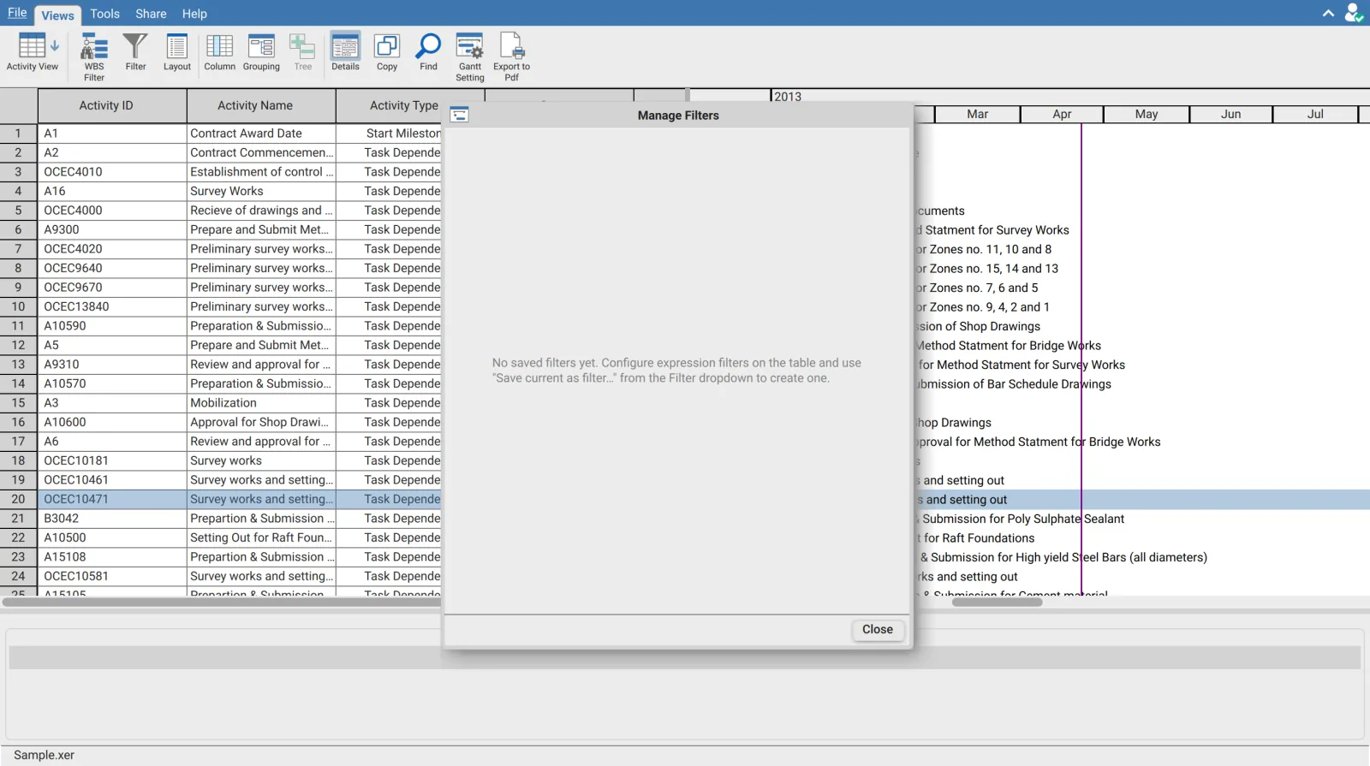Screen dimensions: 1370x766
Task: Open the Tools tab
Action: [104, 14]
